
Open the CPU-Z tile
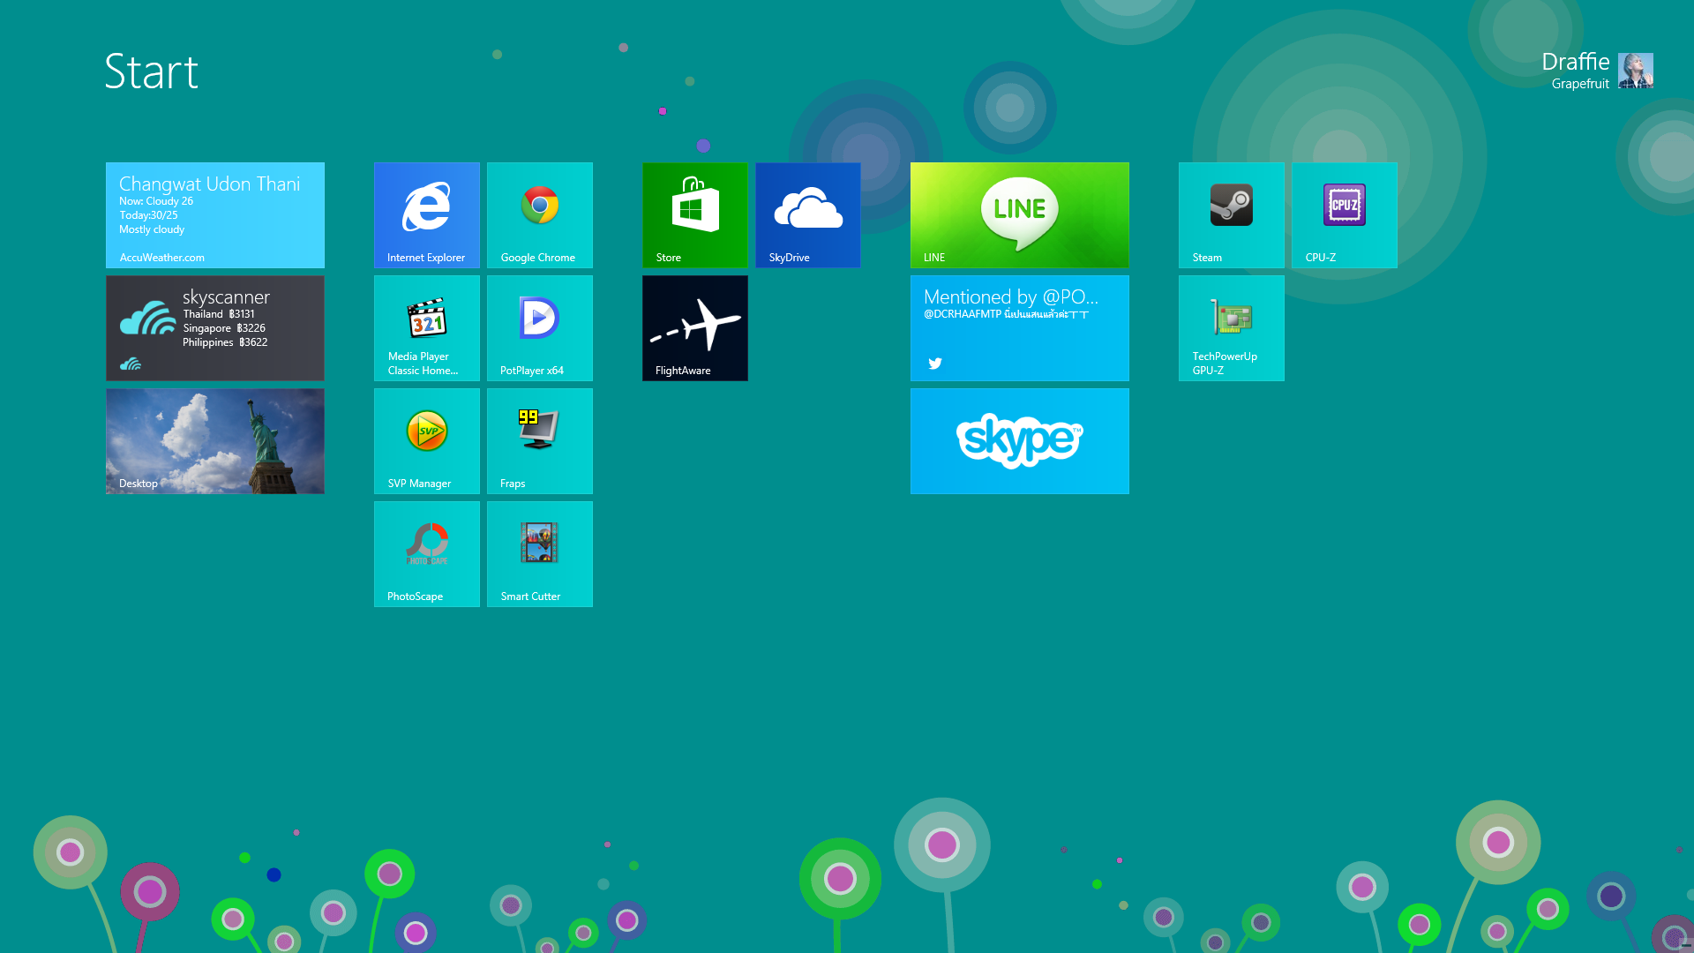coord(1345,214)
